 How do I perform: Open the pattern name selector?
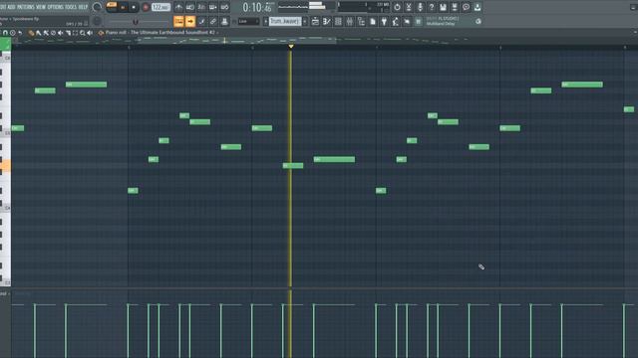coord(285,21)
